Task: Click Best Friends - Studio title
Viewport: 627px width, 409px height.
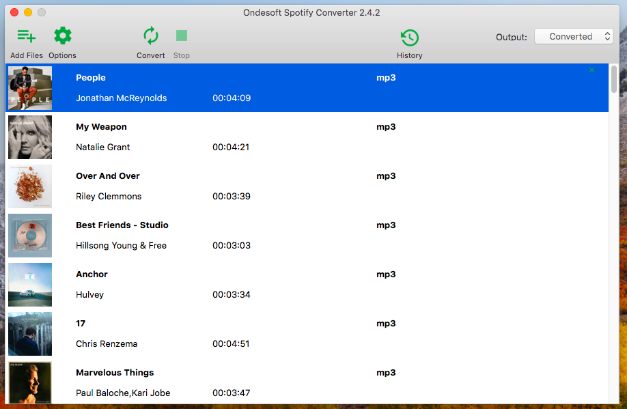Action: [x=122, y=225]
